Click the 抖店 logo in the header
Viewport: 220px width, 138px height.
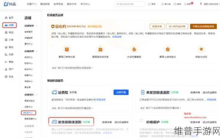pyautogui.click(x=10, y=4)
